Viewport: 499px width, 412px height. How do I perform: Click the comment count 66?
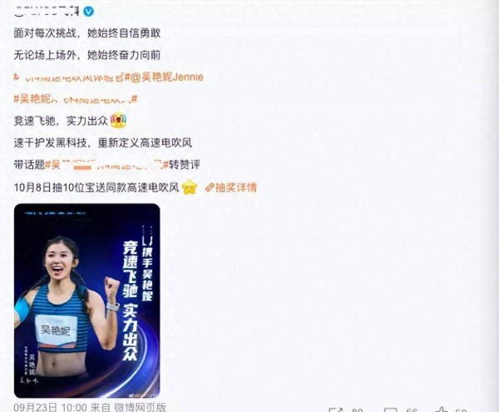coord(412,410)
